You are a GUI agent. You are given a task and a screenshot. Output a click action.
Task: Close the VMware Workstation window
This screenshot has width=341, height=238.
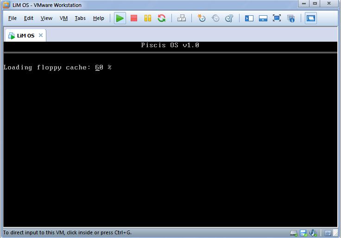[329, 4]
